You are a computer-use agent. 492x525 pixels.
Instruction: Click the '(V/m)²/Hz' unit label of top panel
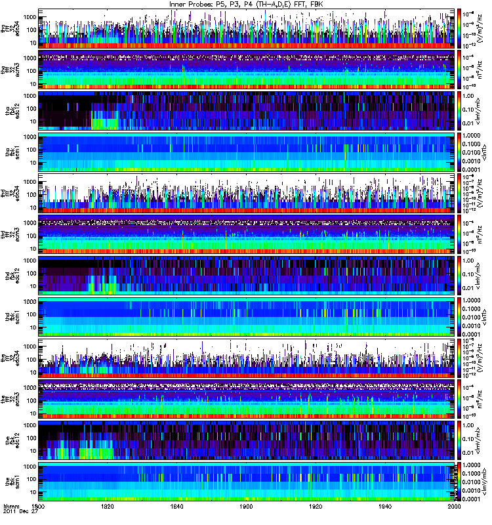[479, 28]
